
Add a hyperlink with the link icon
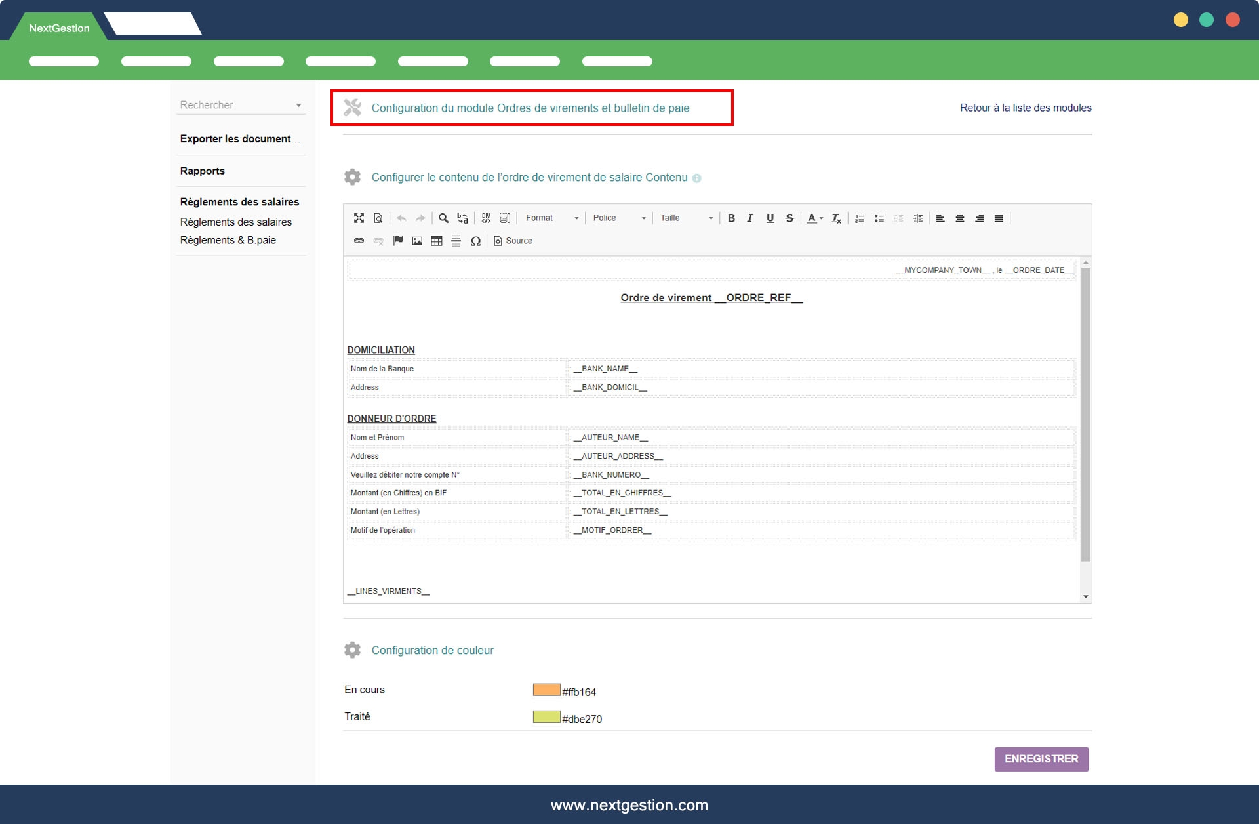[359, 241]
